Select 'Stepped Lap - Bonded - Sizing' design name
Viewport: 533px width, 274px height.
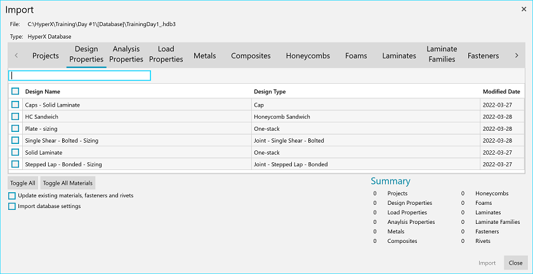click(x=63, y=164)
